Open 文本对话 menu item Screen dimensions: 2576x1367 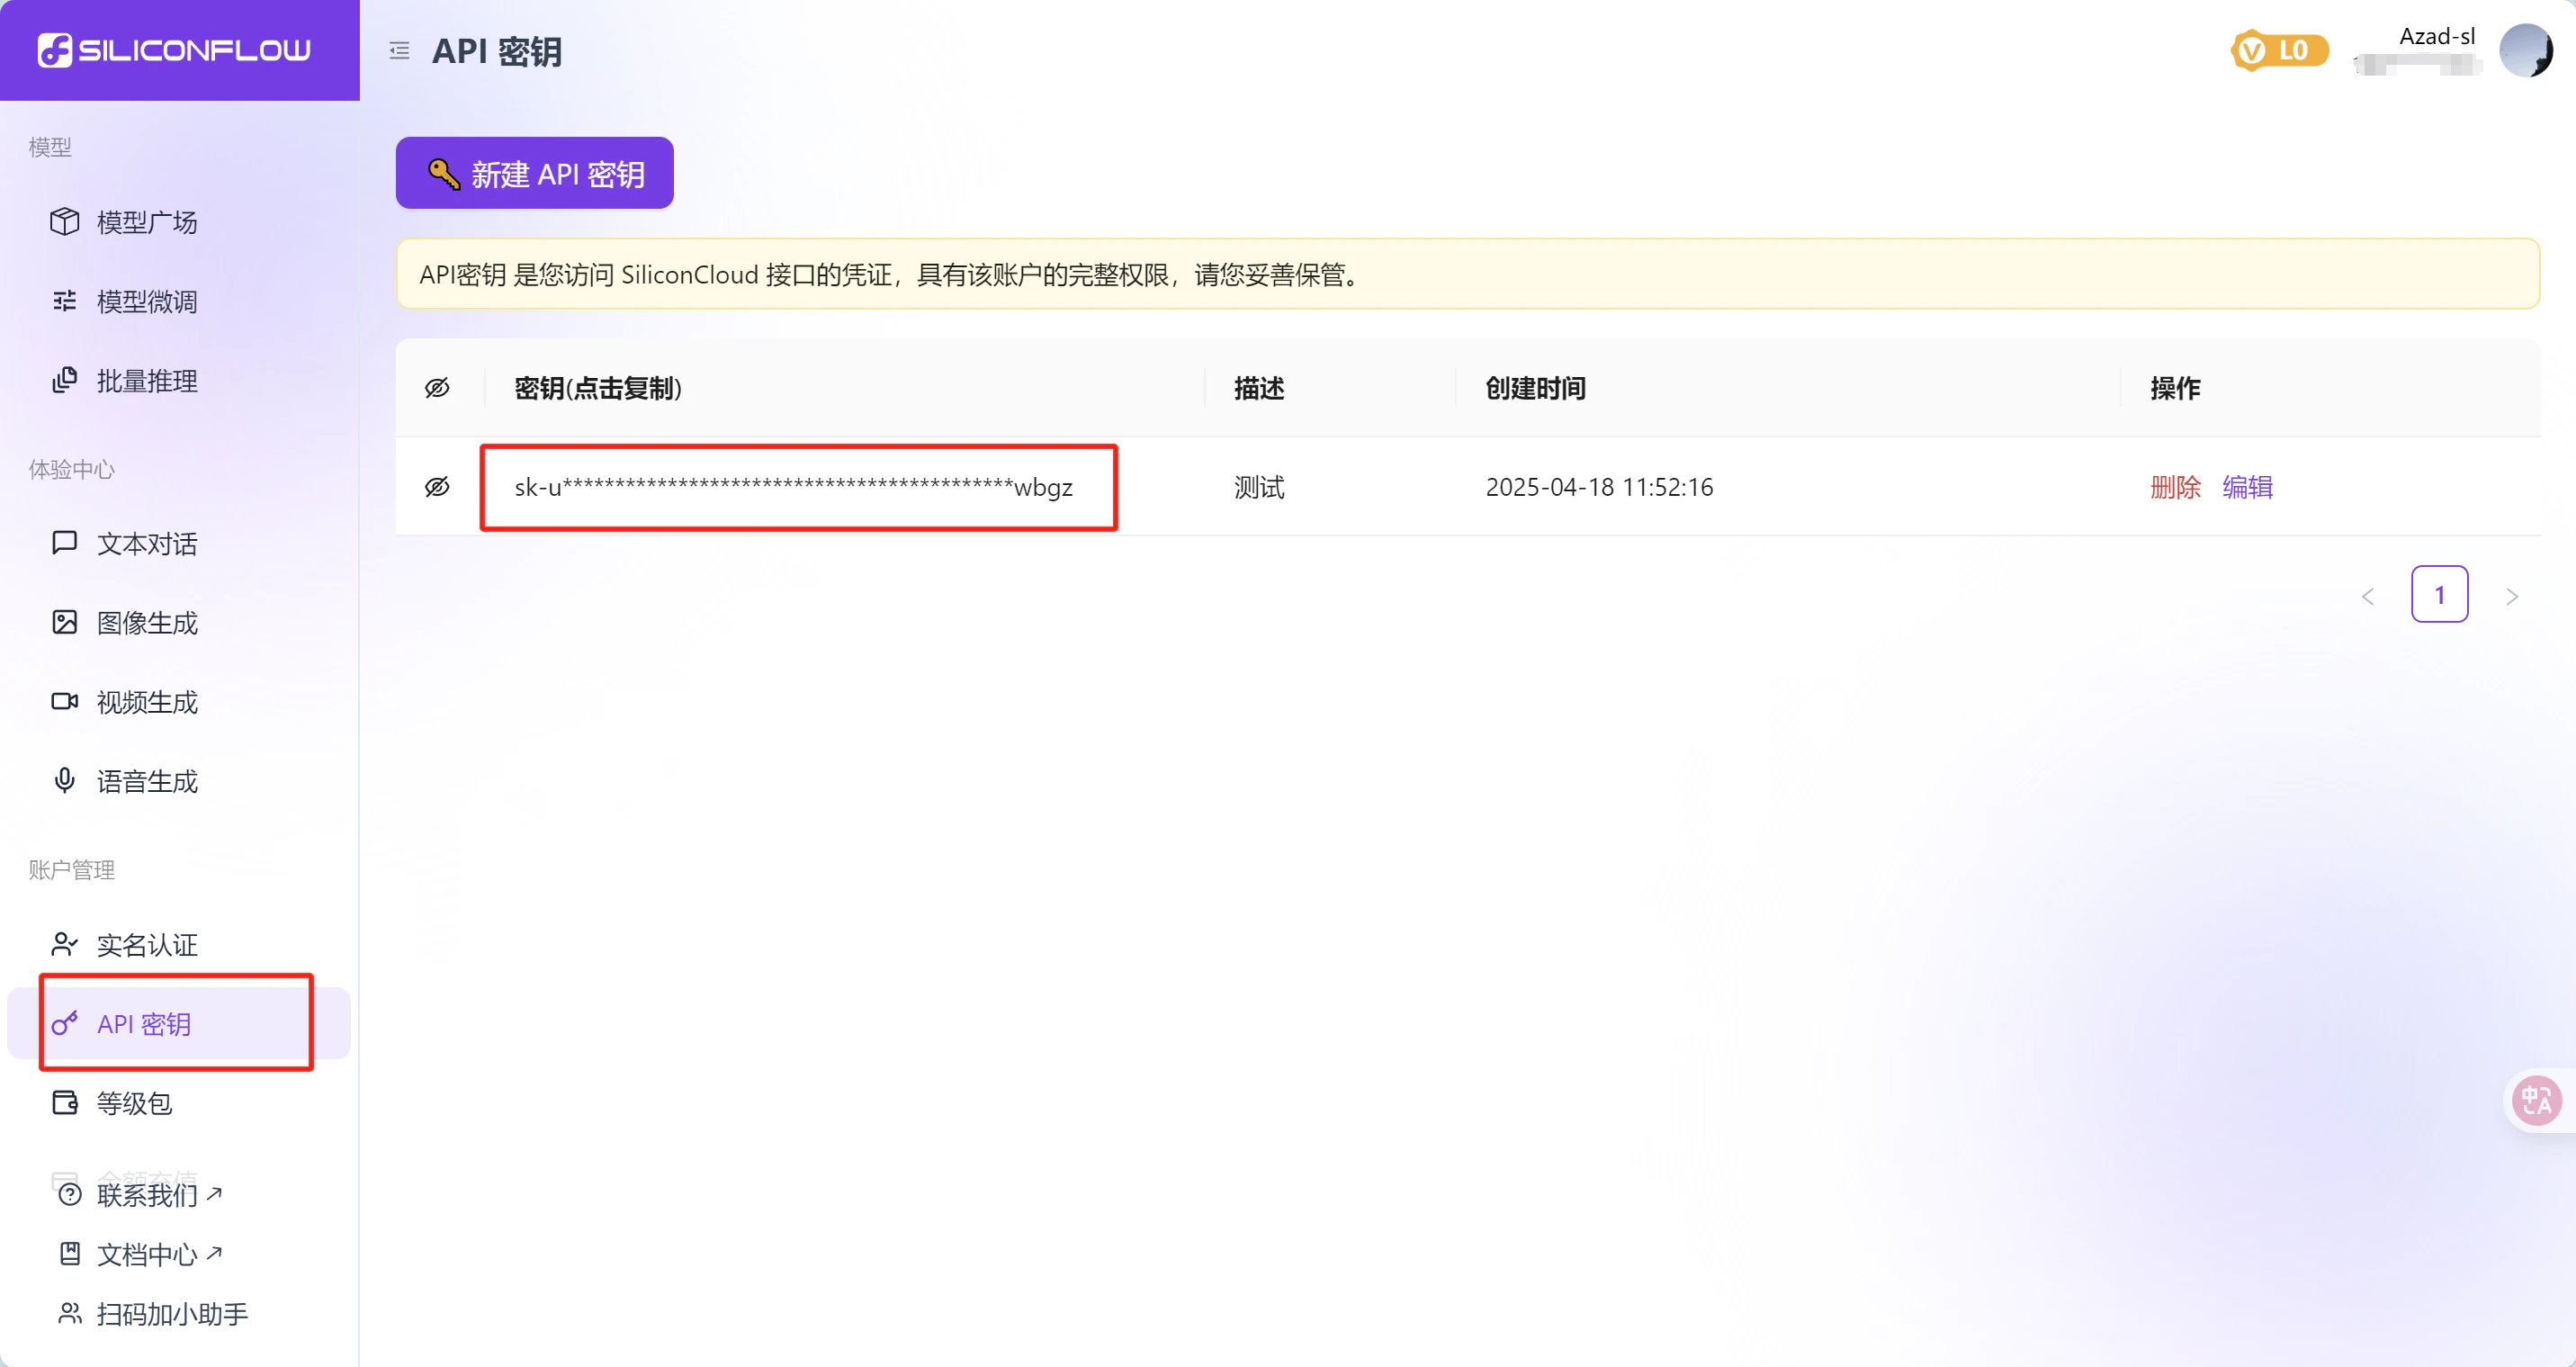click(146, 544)
